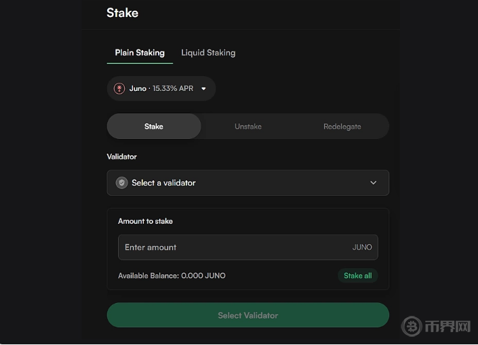Switch to the Plain Staking tab

coord(140,52)
